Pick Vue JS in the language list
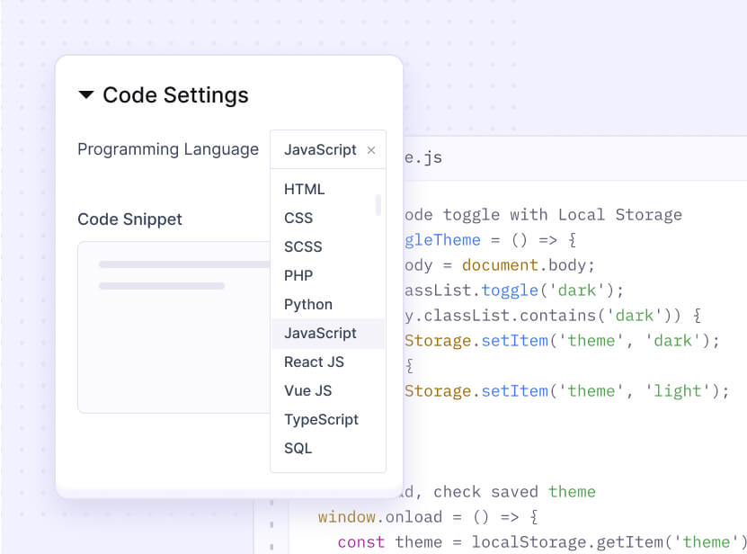The height and width of the screenshot is (554, 747). click(307, 391)
